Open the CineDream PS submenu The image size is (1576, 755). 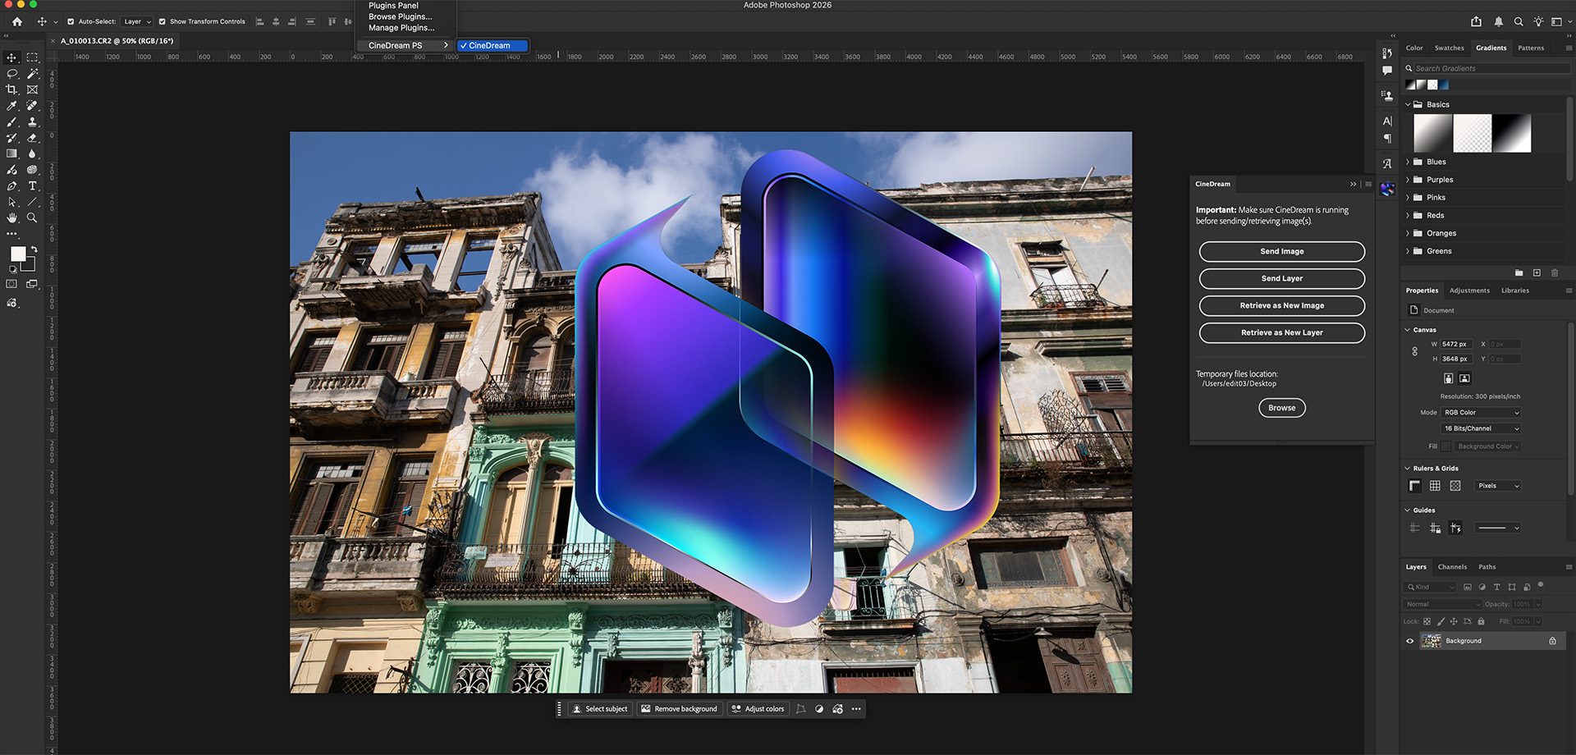pos(406,46)
